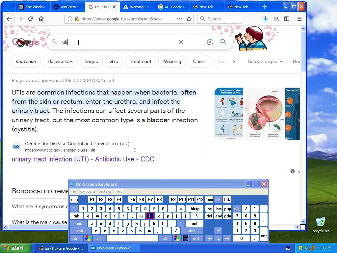Toggle the lock (caps lock) key on keyboard
The height and width of the screenshot is (253, 337).
78,224
